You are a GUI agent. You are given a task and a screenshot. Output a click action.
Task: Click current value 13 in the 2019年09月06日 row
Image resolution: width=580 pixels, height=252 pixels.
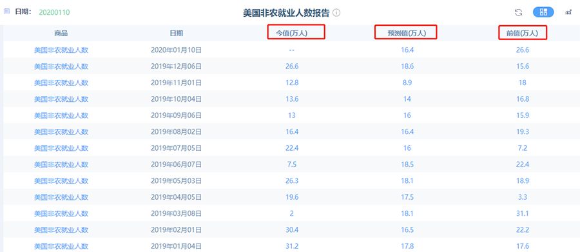(292, 115)
